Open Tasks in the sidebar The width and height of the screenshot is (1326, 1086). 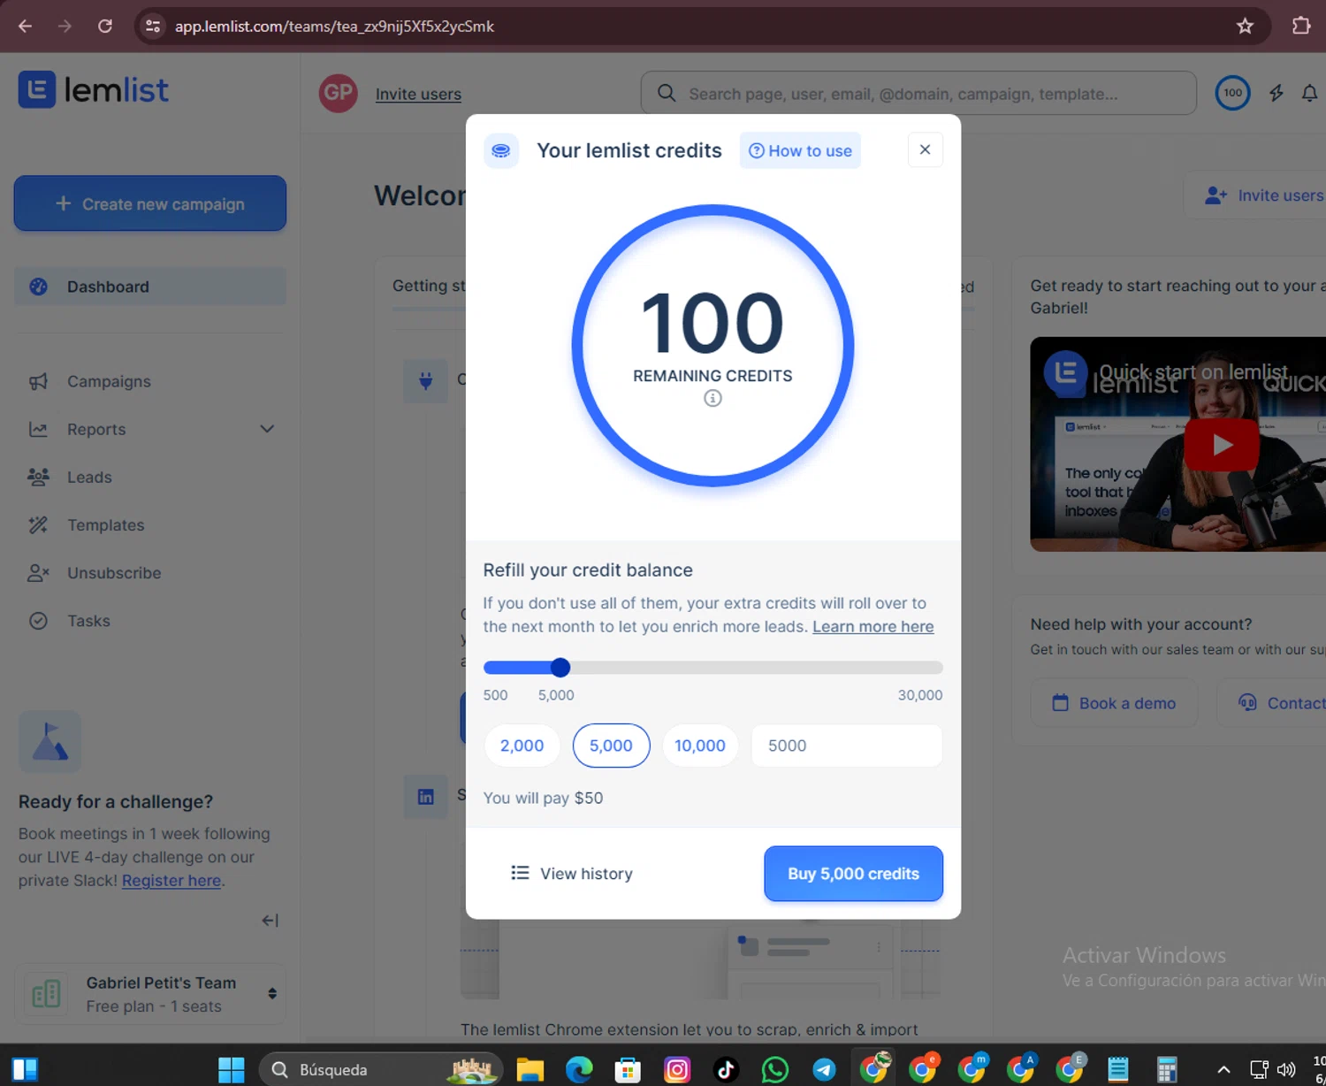pos(88,621)
